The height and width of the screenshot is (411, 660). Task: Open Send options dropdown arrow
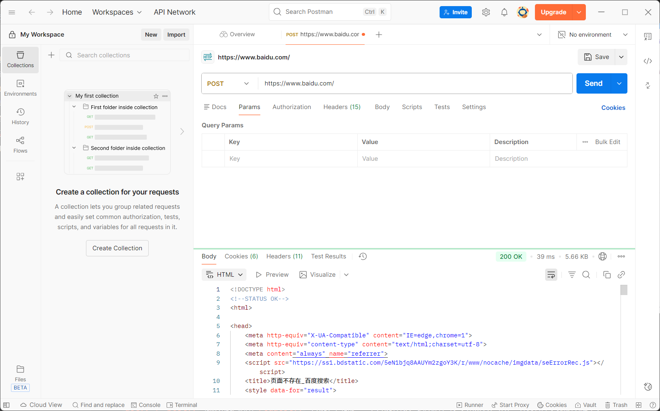619,83
